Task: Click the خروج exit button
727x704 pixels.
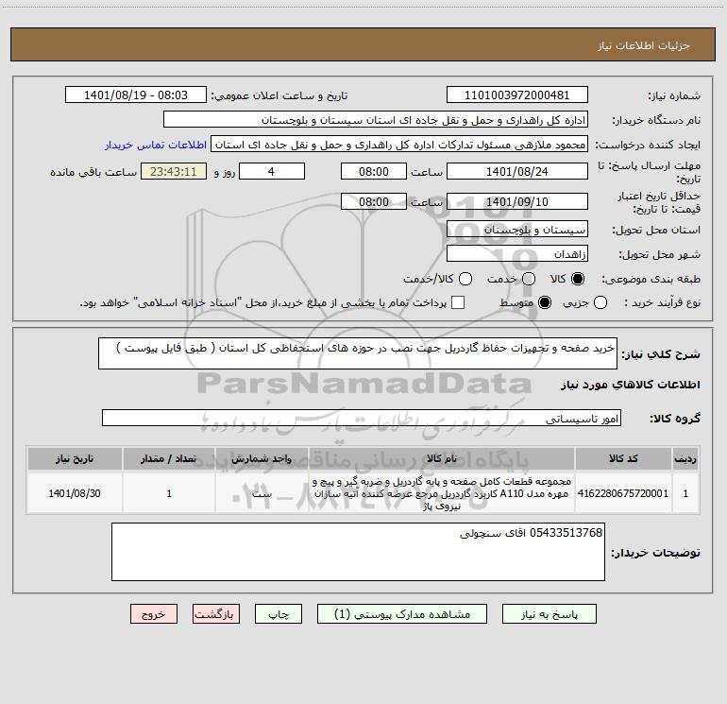Action: [x=154, y=614]
